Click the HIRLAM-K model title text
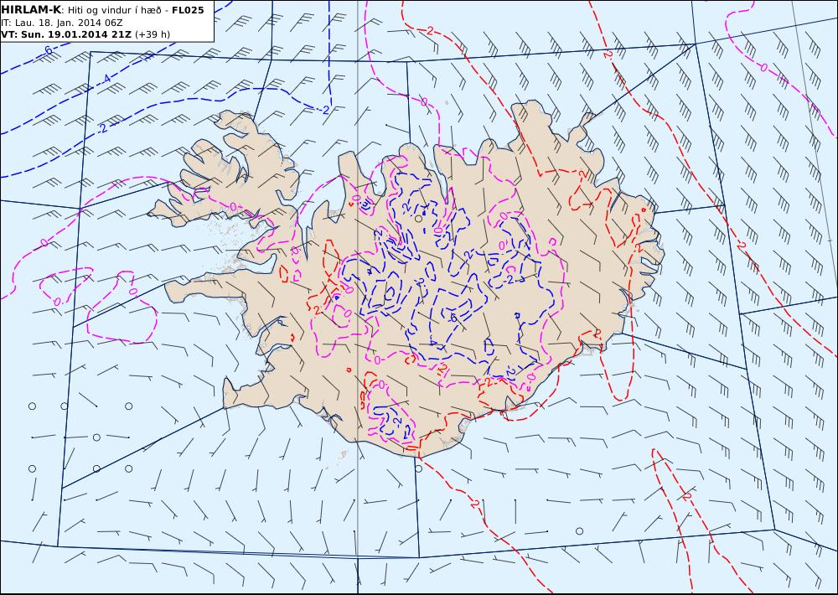The width and height of the screenshot is (838, 595). click(30, 10)
